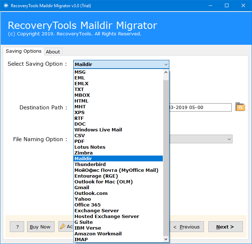
Task: Click the scroll-down arrow of dropdown list
Action: pos(166,239)
